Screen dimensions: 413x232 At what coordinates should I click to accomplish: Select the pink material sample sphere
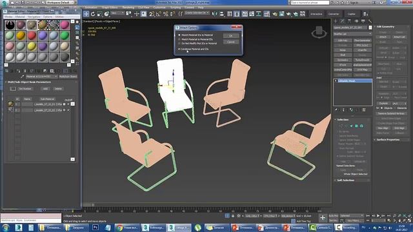tap(65, 24)
